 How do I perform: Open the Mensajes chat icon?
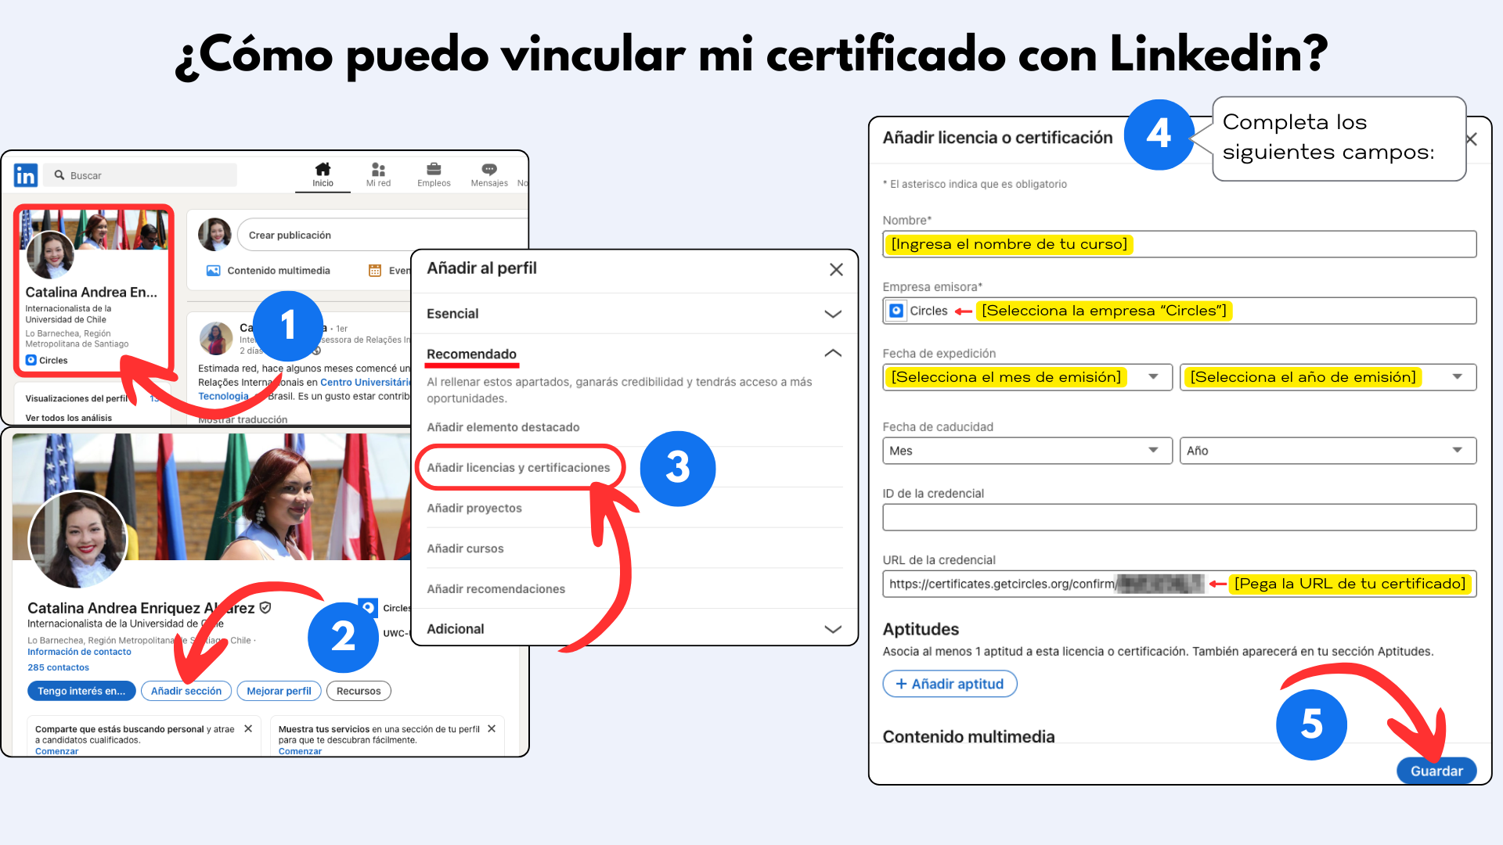pos(489,169)
